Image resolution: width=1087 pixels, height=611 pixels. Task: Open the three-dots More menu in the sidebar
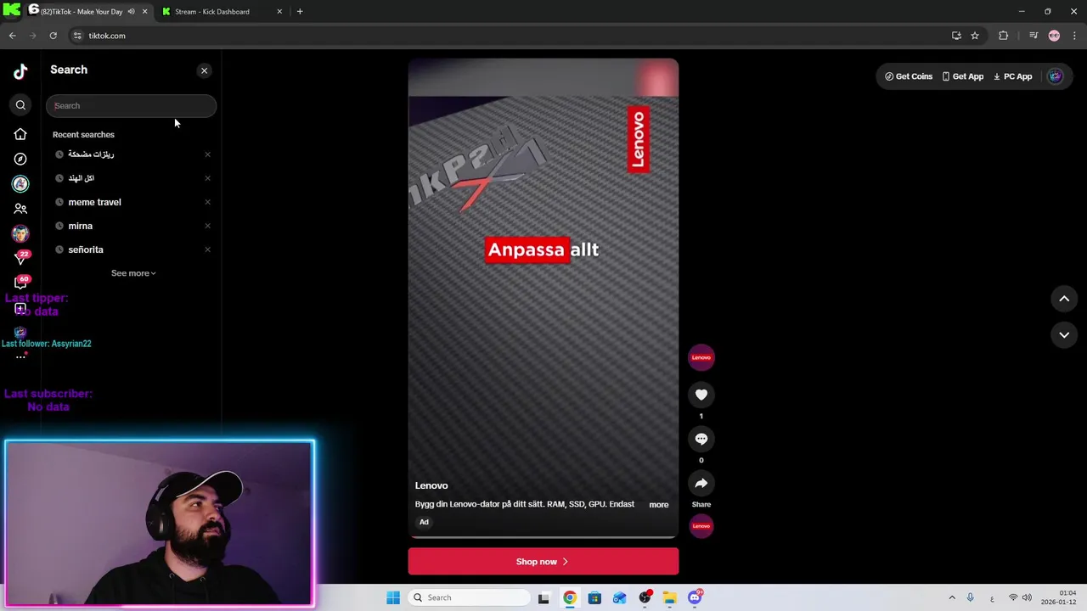(20, 356)
